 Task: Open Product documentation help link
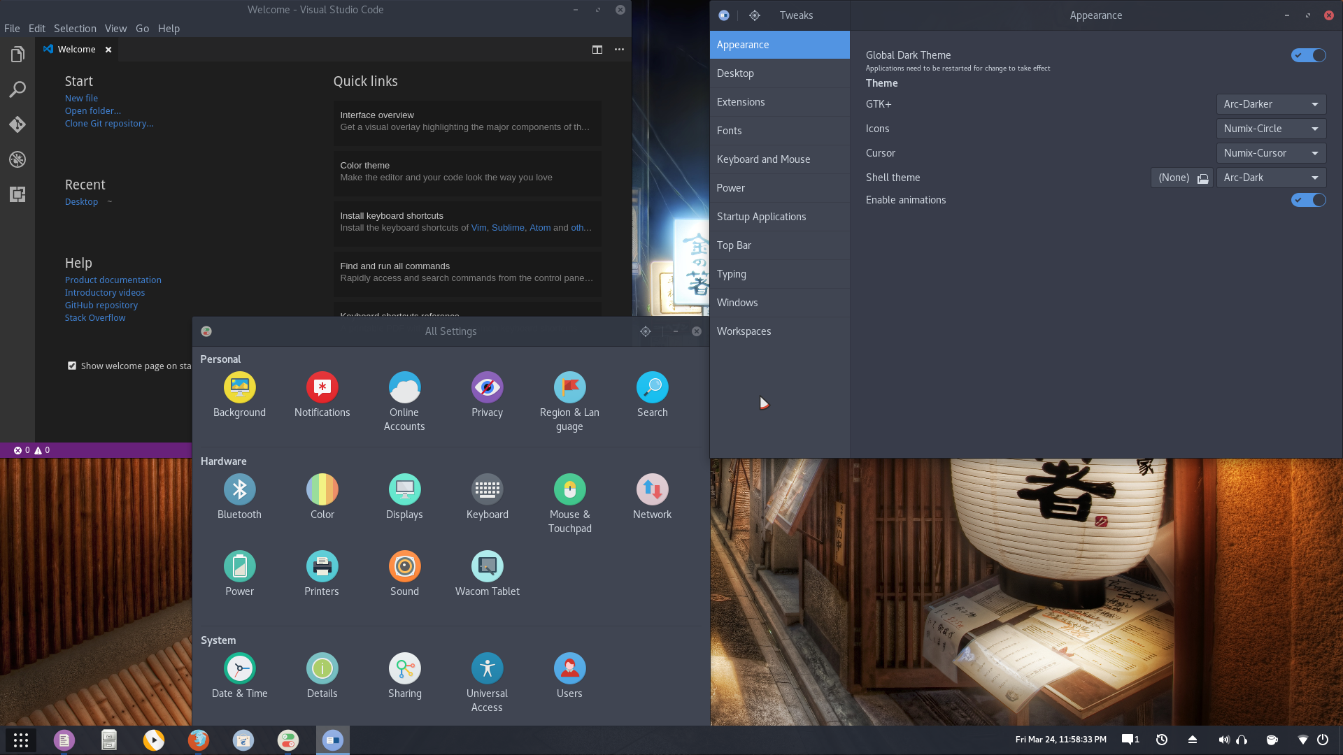point(113,280)
